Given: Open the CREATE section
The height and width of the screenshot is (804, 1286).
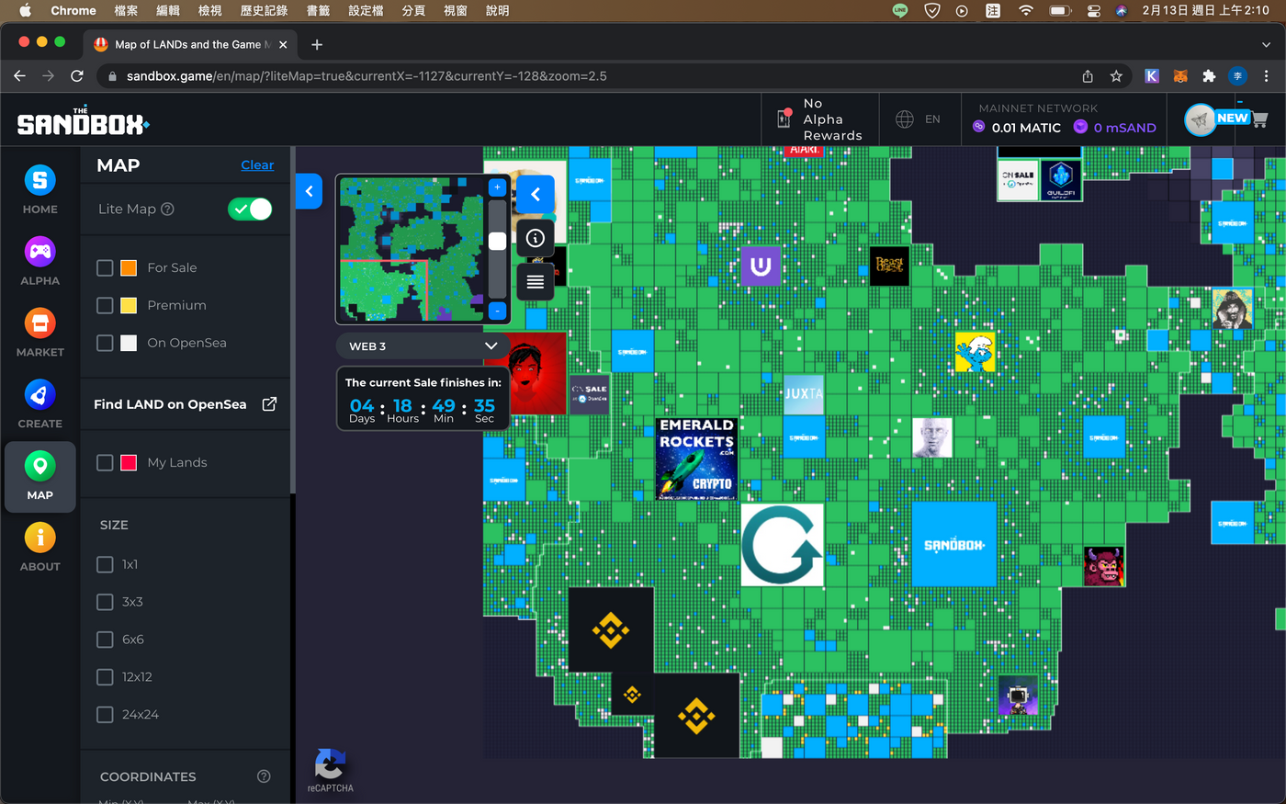Looking at the screenshot, I should pyautogui.click(x=39, y=404).
